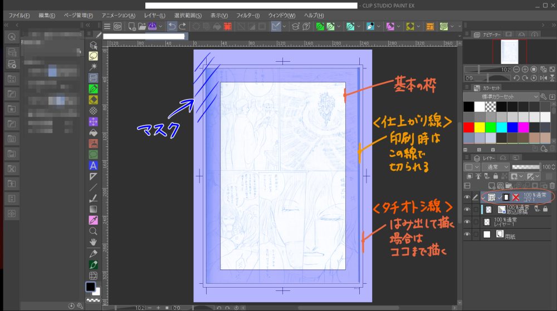
Task: Toggle visibility of 取込原稿 layer
Action: 467,210
